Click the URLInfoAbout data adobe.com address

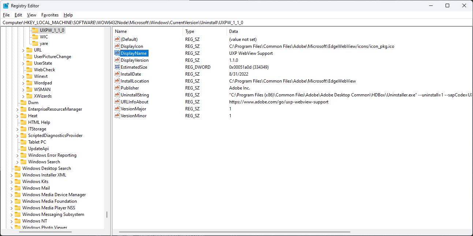tap(279, 102)
